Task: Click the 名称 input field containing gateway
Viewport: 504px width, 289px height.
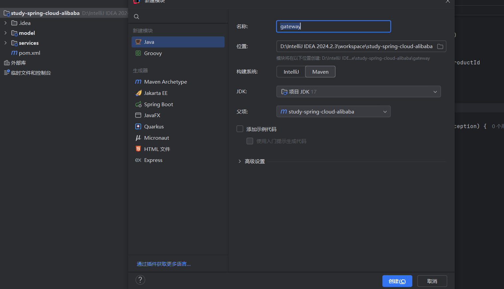Action: coord(333,27)
